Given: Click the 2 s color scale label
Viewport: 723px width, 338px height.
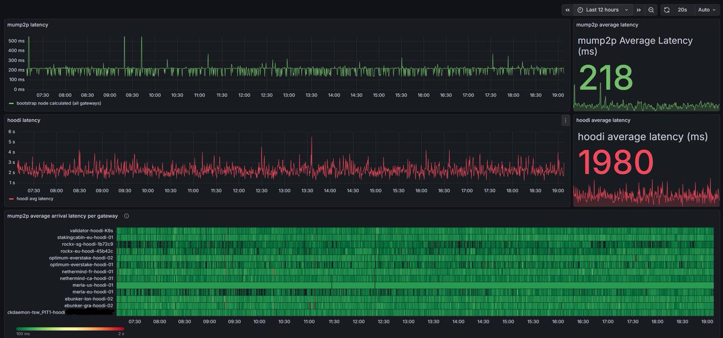Looking at the screenshot, I should click(120, 334).
